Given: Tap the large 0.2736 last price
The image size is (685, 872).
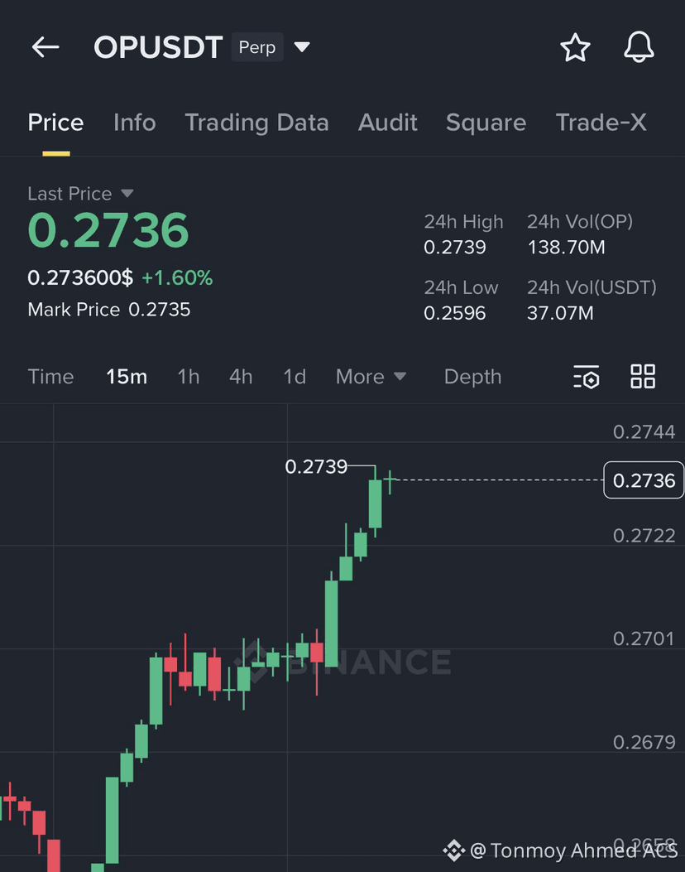Looking at the screenshot, I should (x=108, y=230).
